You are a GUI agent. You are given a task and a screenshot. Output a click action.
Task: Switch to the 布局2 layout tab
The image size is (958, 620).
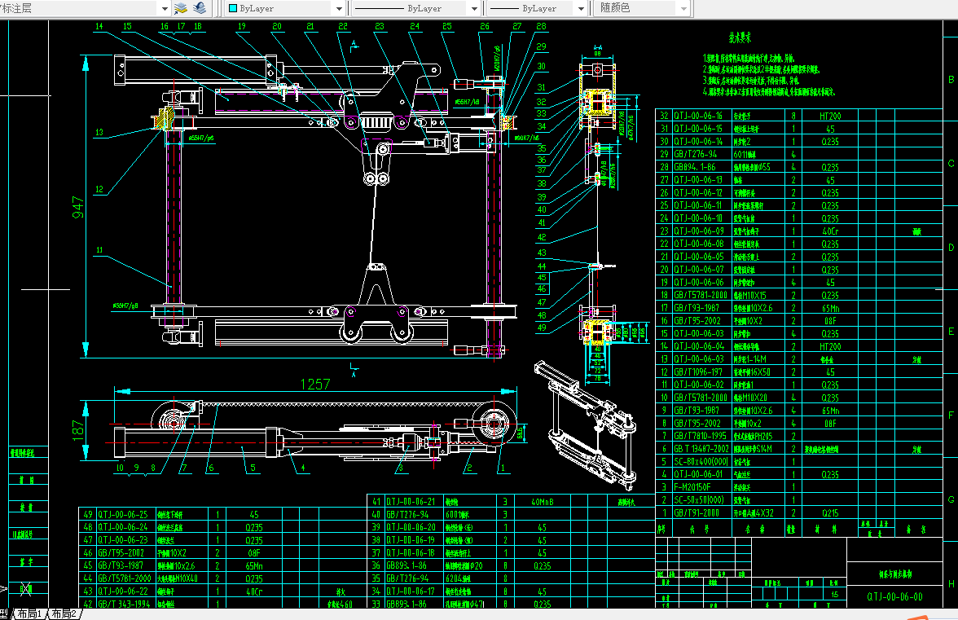[64, 614]
